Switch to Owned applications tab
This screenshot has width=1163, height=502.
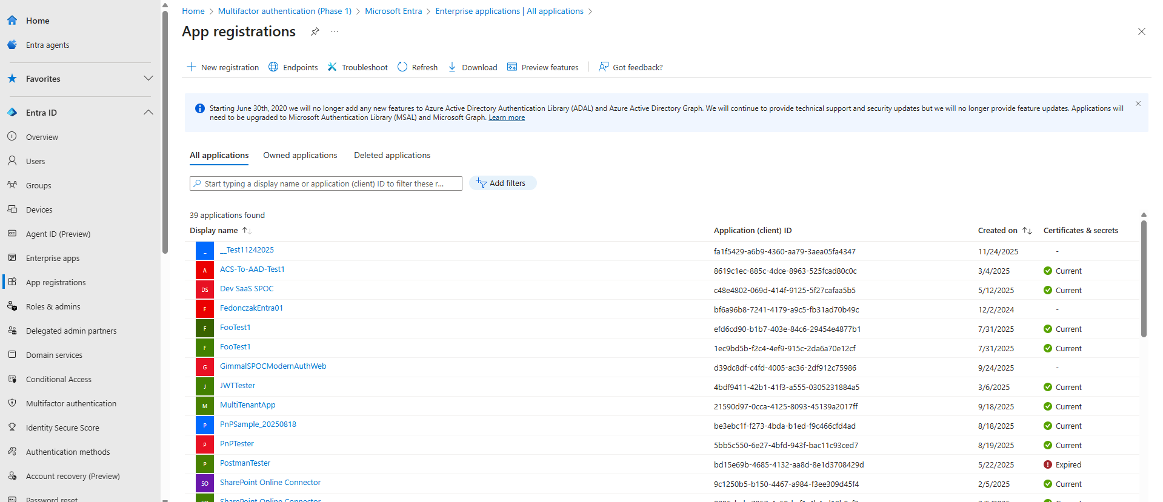pyautogui.click(x=300, y=156)
